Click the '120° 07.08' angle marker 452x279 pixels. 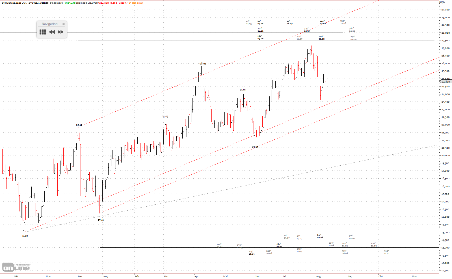[323, 22]
